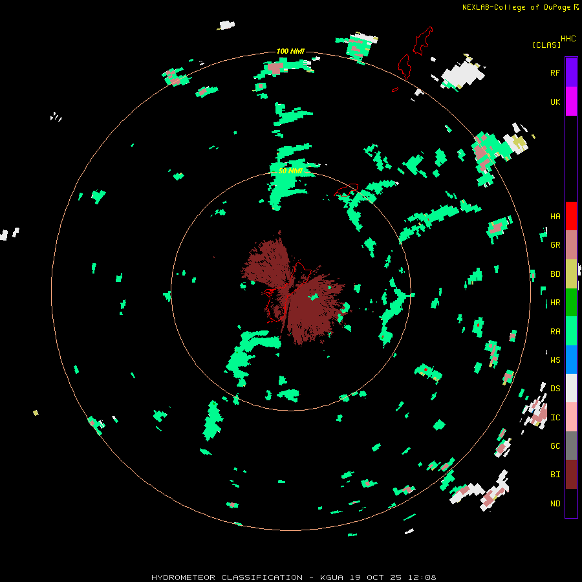The width and height of the screenshot is (582, 582).
Task: Click the GR legend label
Action: 555,245
